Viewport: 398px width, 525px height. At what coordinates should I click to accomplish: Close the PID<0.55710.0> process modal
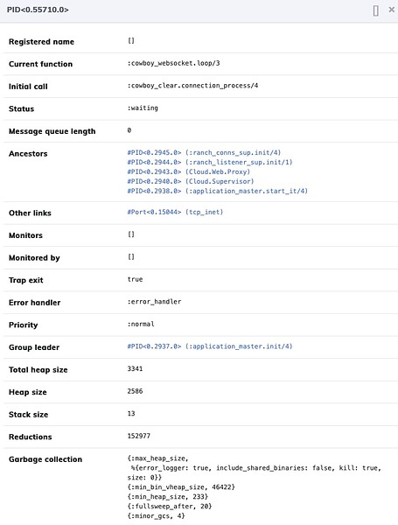tap(391, 10)
